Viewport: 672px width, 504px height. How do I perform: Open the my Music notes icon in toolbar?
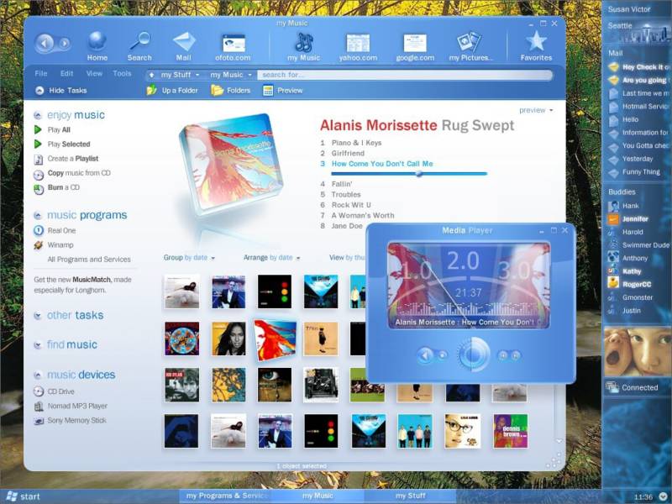(304, 43)
